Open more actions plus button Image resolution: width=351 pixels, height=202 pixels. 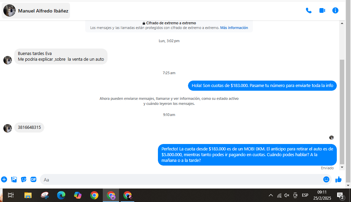coord(4,179)
